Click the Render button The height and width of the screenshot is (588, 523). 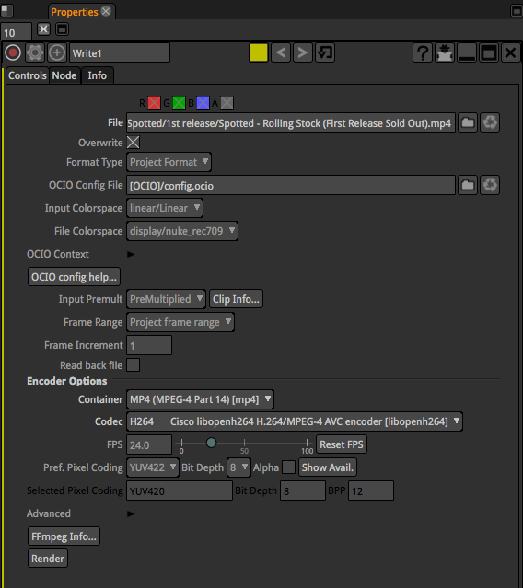(48, 559)
